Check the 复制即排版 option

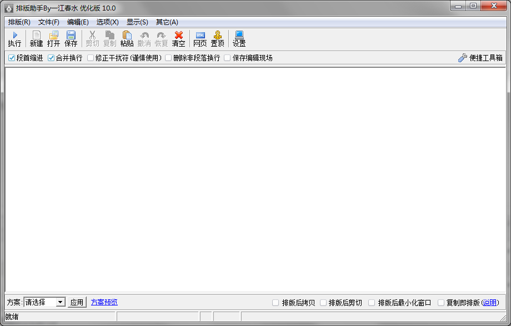point(441,303)
